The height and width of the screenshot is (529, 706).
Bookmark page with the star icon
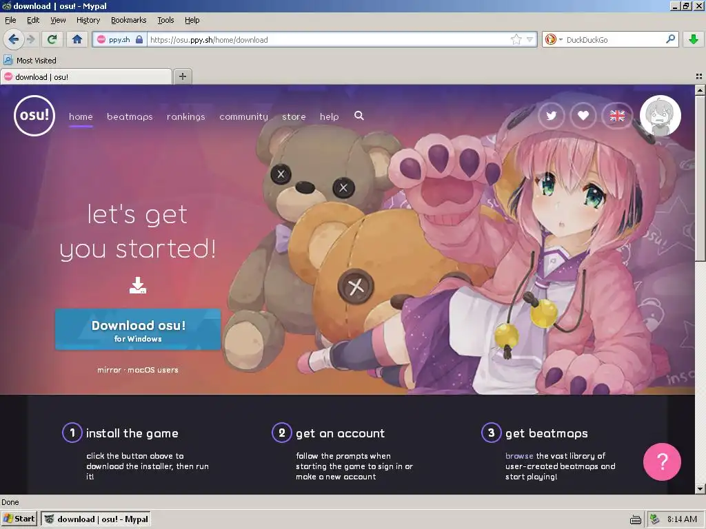(x=516, y=39)
